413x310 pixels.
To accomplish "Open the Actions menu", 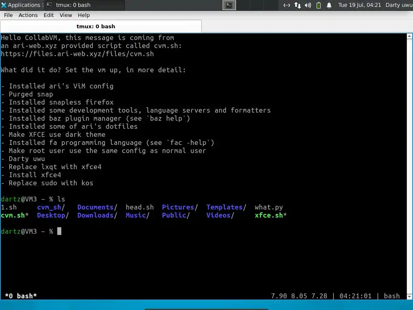I will 28,15.
